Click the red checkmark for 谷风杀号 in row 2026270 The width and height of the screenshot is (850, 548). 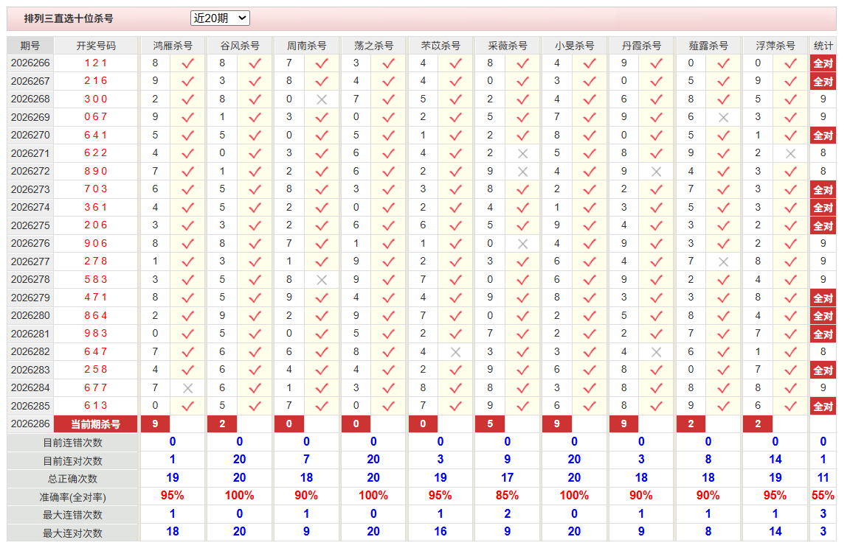[255, 136]
